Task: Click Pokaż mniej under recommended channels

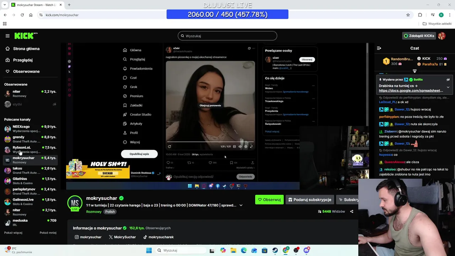Action: click(48, 233)
